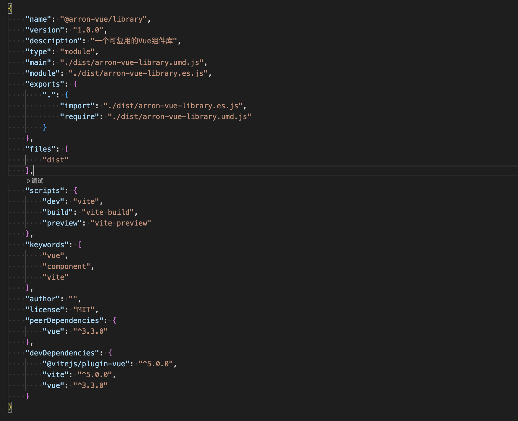Click the "dist" entry in files array

[x=56, y=160]
